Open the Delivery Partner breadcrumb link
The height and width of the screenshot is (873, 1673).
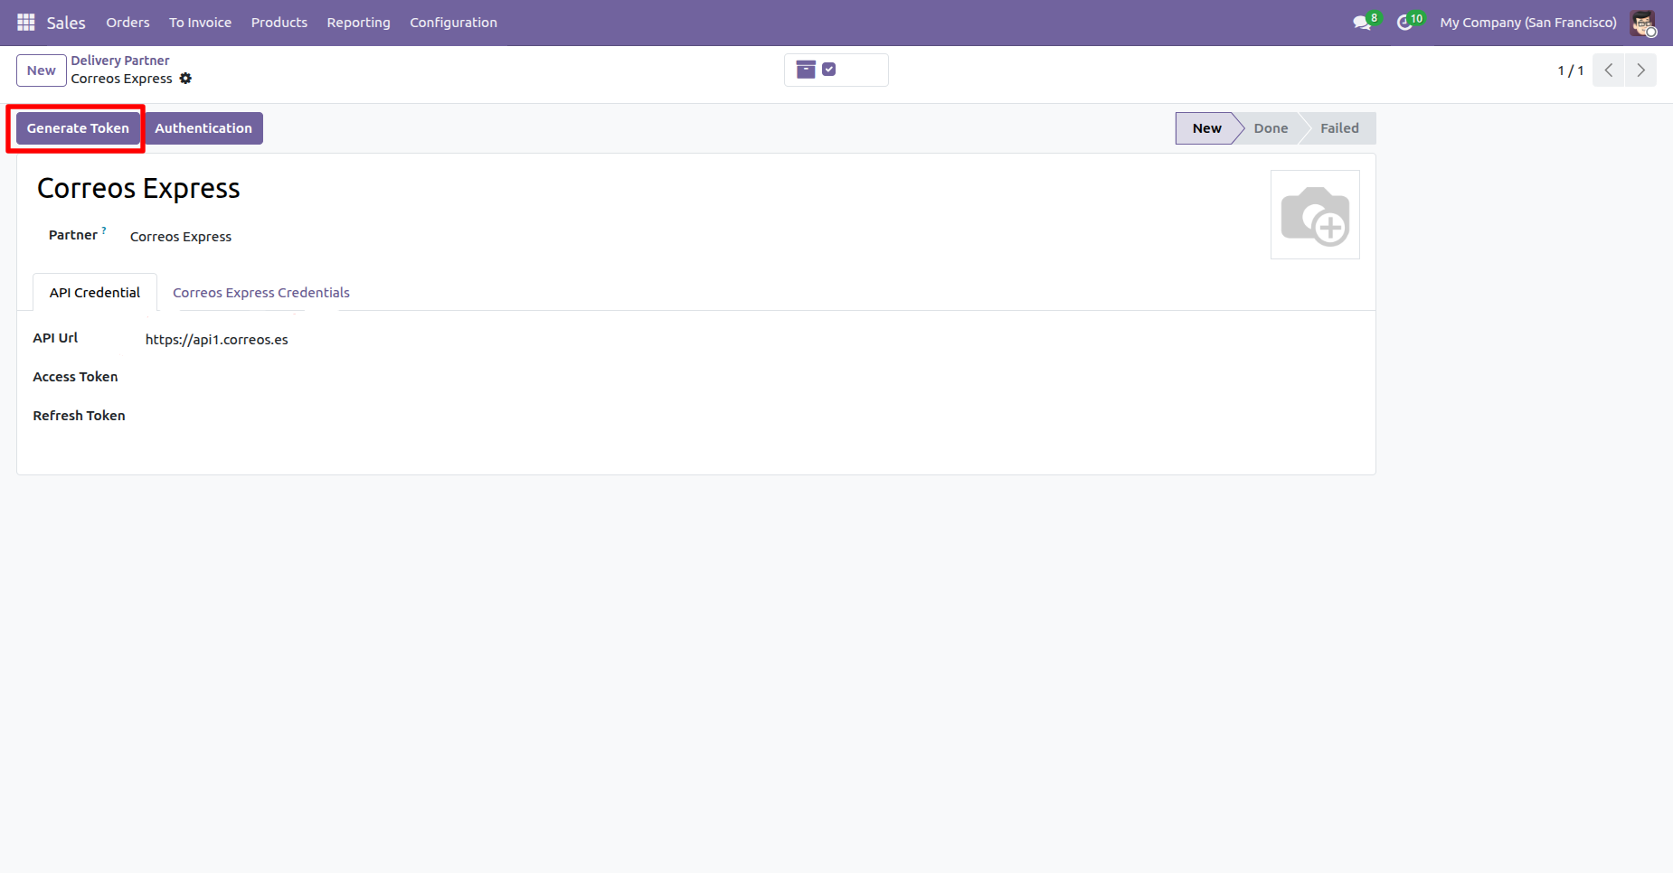point(120,61)
